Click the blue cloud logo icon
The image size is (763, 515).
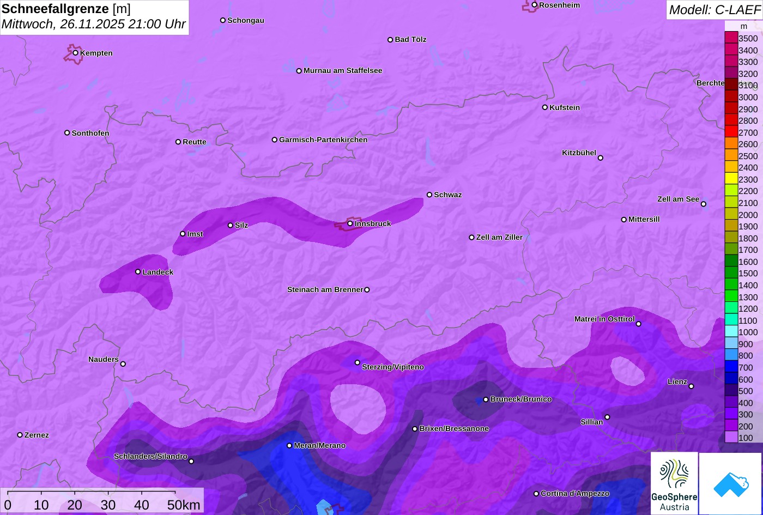(730, 484)
